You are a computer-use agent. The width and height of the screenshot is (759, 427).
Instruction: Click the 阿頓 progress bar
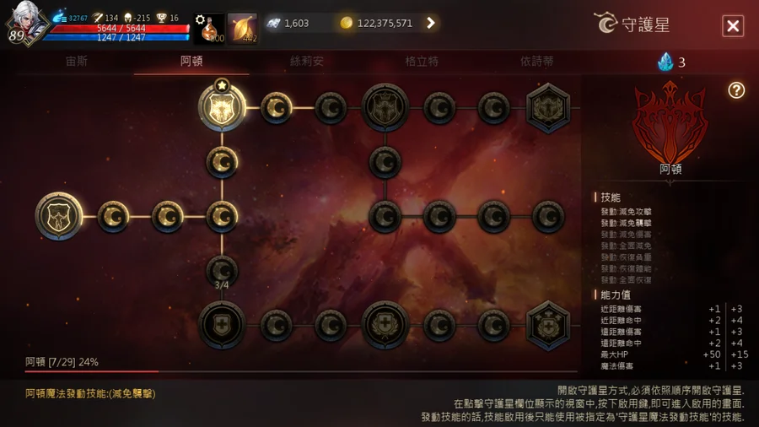[x=301, y=371]
